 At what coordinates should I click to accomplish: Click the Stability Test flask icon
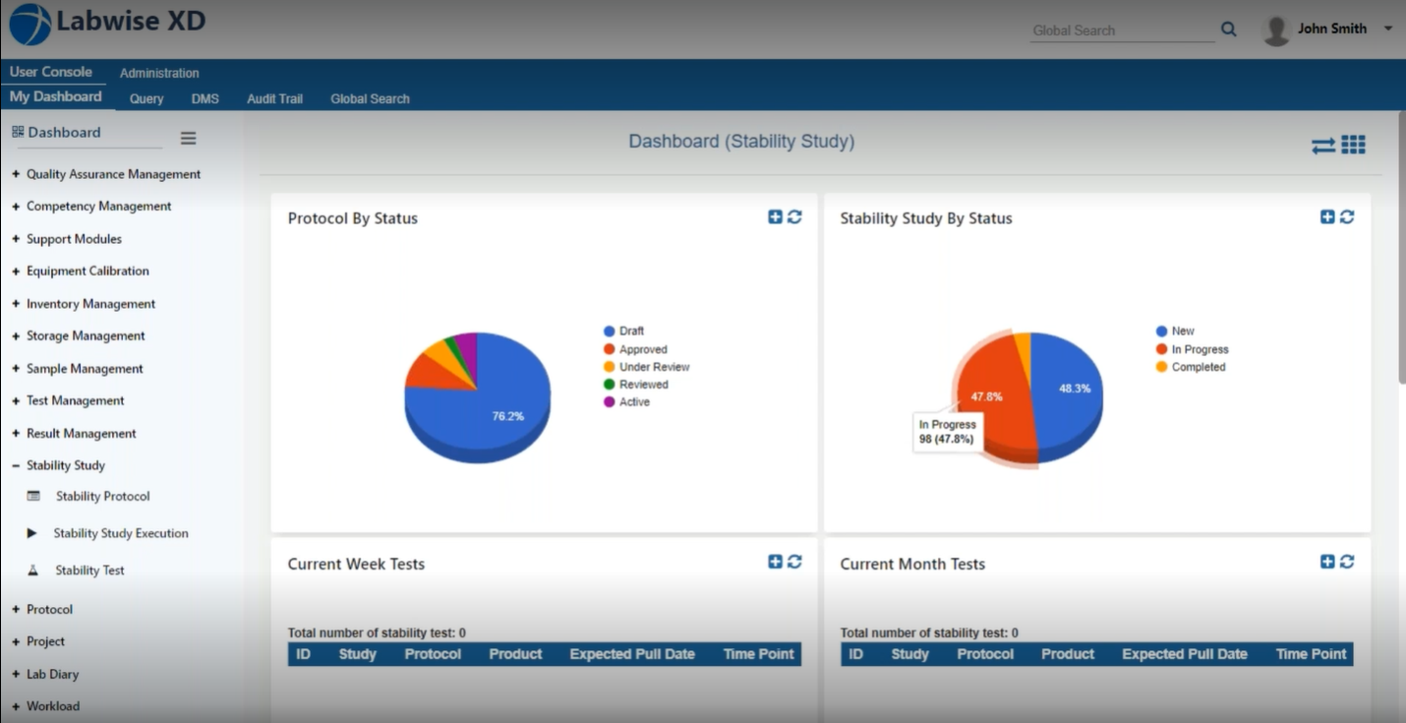30,570
